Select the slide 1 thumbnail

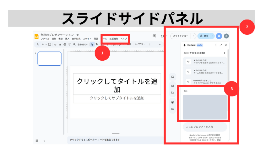pyautogui.click(x=50, y=59)
